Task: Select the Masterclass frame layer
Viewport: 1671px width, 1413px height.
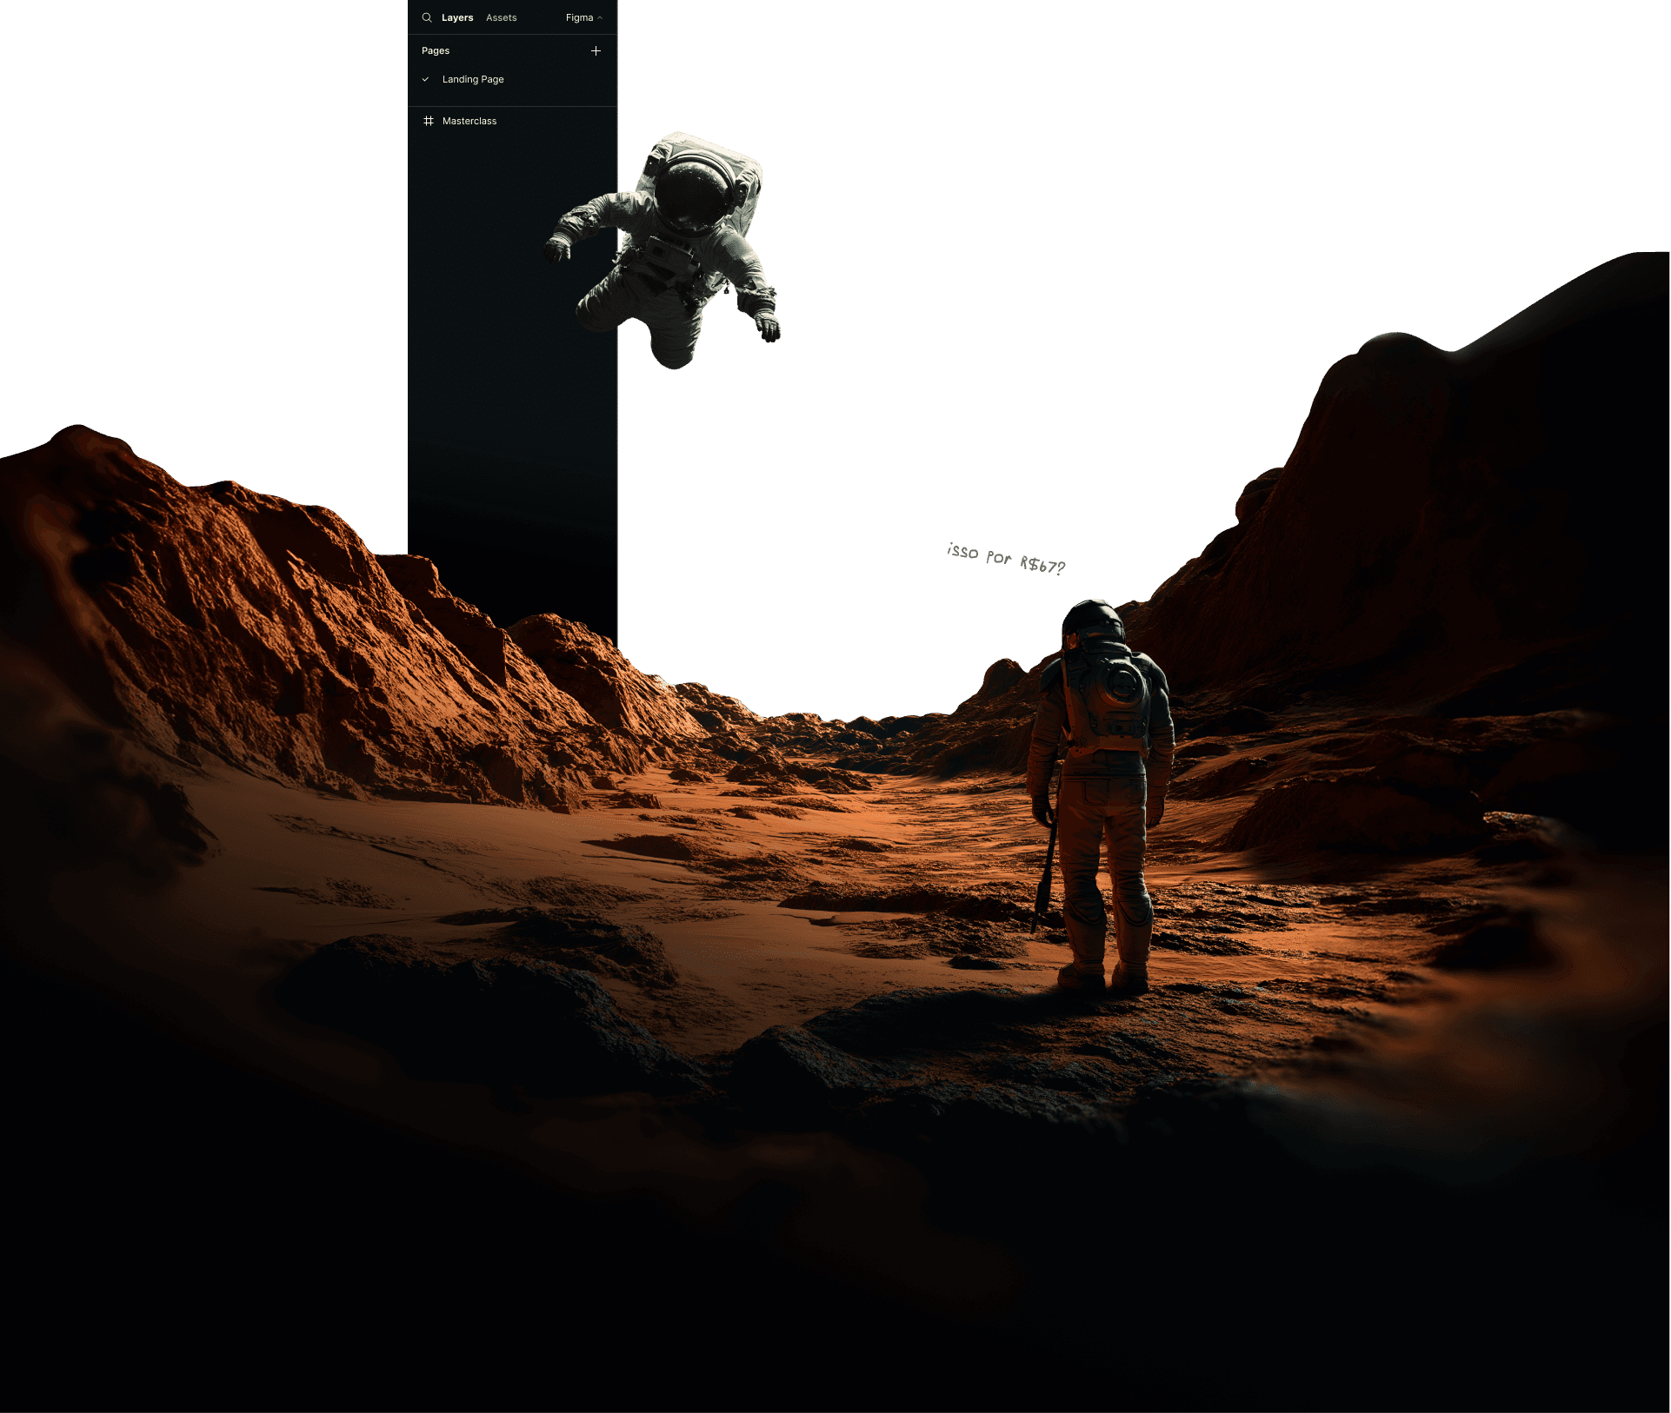Action: [469, 121]
